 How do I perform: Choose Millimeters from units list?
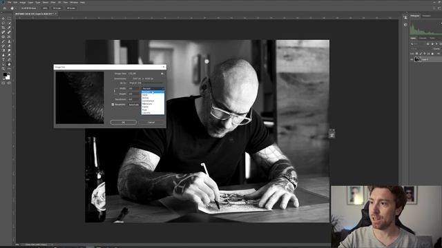coord(153,104)
